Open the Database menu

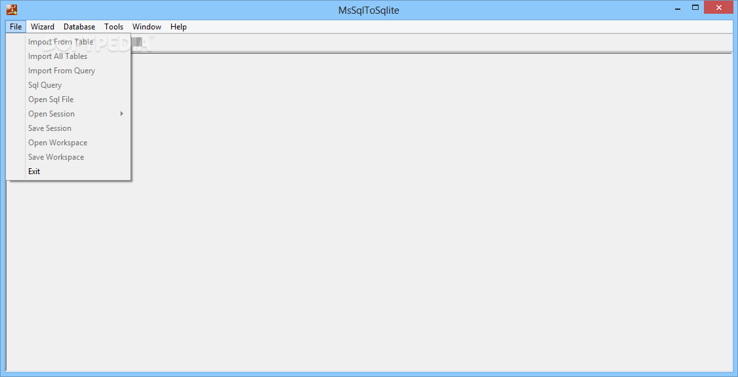(x=79, y=27)
